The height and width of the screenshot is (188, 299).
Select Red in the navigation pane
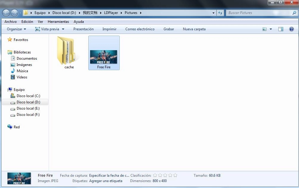tap(13, 127)
